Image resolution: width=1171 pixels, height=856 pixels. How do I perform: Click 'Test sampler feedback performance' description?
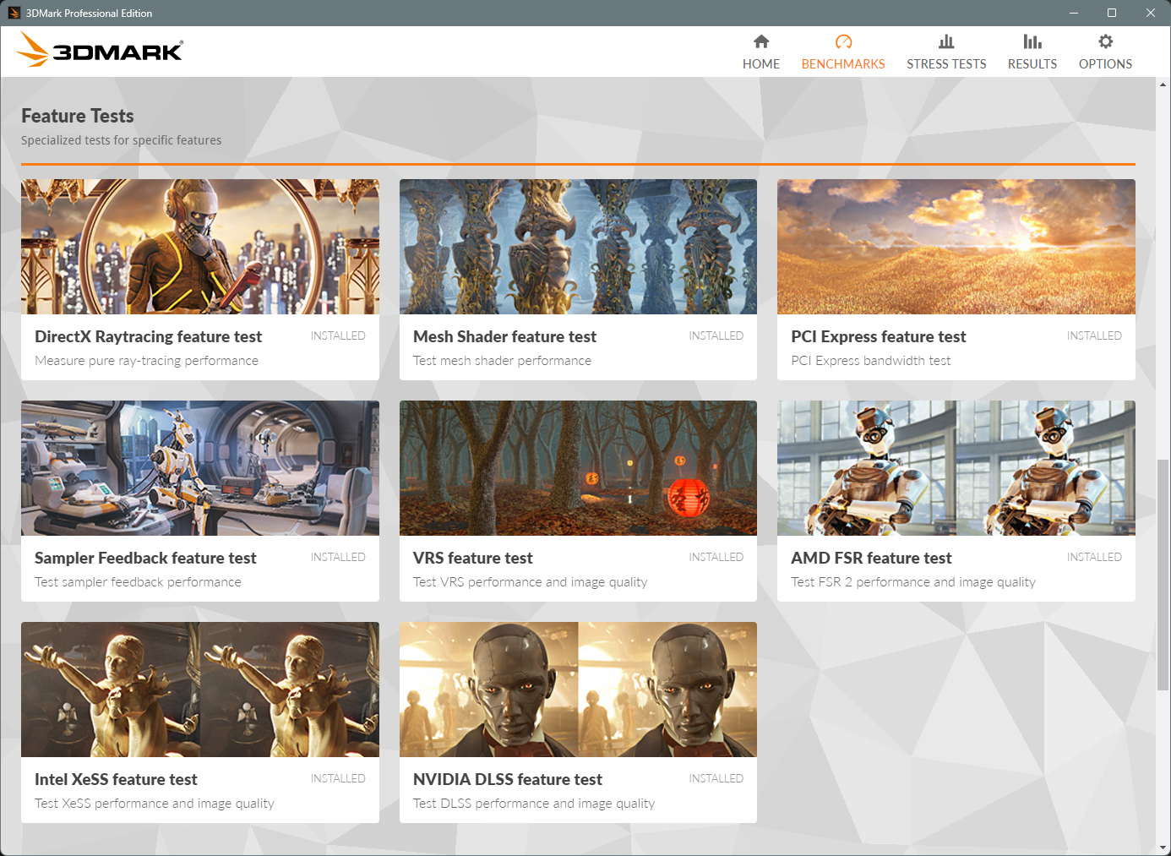[x=138, y=582]
